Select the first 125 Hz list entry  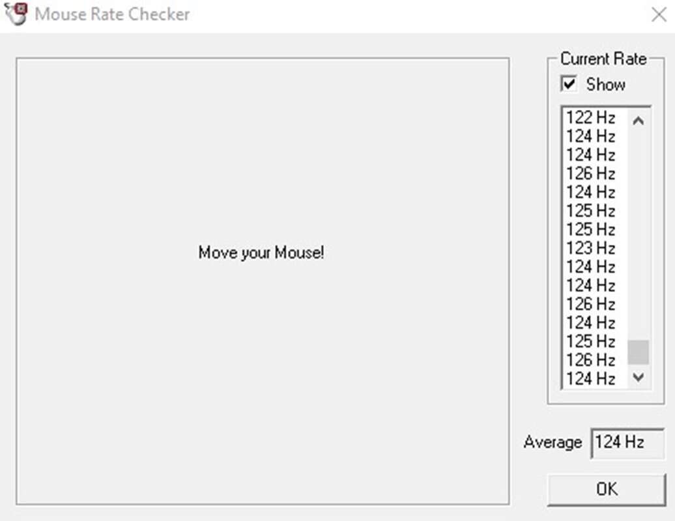pos(590,211)
